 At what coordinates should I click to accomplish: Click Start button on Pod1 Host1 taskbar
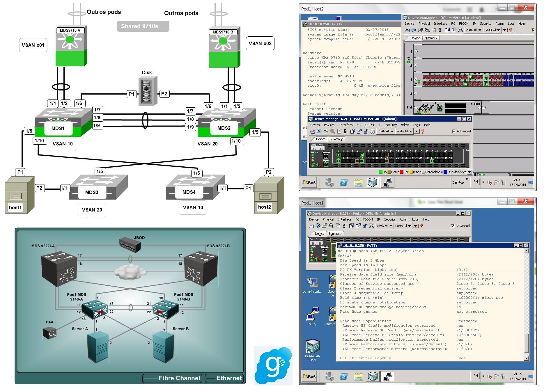(309, 376)
